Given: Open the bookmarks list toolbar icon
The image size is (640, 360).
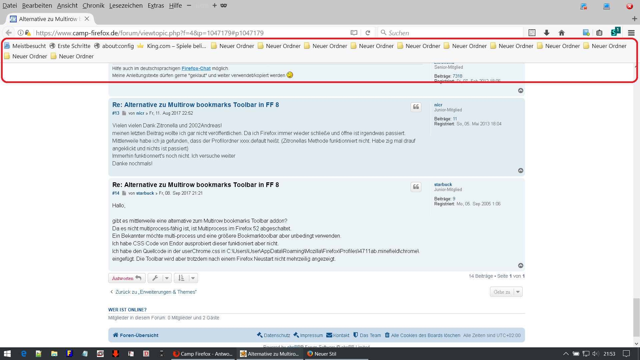Looking at the screenshot, I should click(x=599, y=33).
